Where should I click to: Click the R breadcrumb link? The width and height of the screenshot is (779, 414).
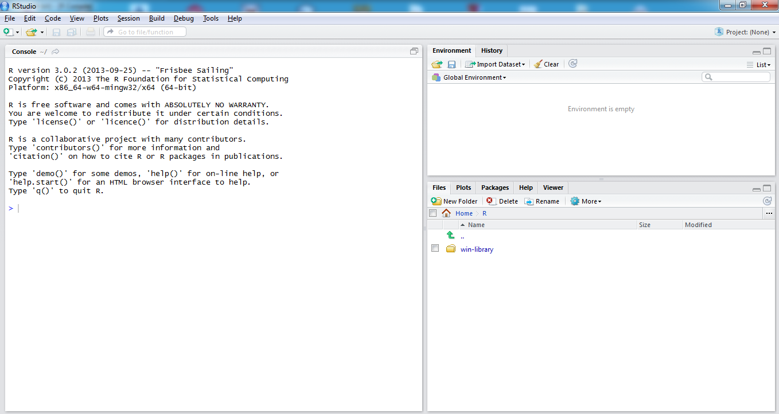(484, 213)
